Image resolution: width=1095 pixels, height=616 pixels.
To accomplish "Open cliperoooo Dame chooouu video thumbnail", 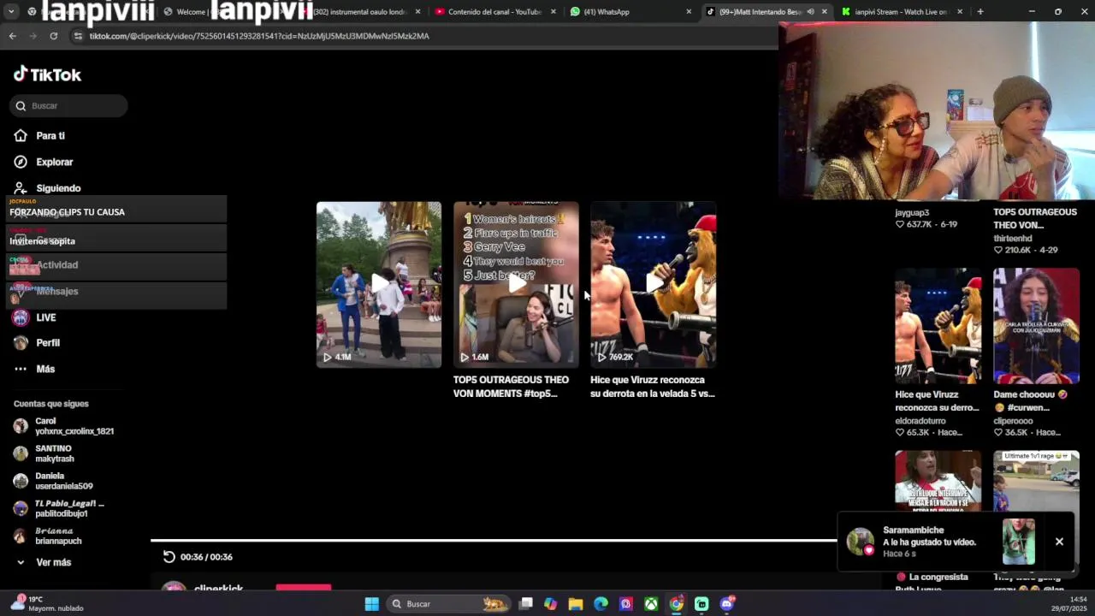I will (1036, 326).
